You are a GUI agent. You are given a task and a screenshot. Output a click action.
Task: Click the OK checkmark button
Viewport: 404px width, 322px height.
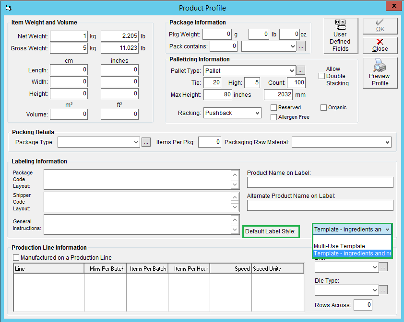pyautogui.click(x=380, y=26)
